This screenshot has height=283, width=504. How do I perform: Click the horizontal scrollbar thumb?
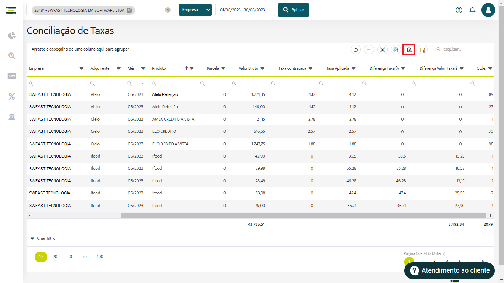point(303,215)
